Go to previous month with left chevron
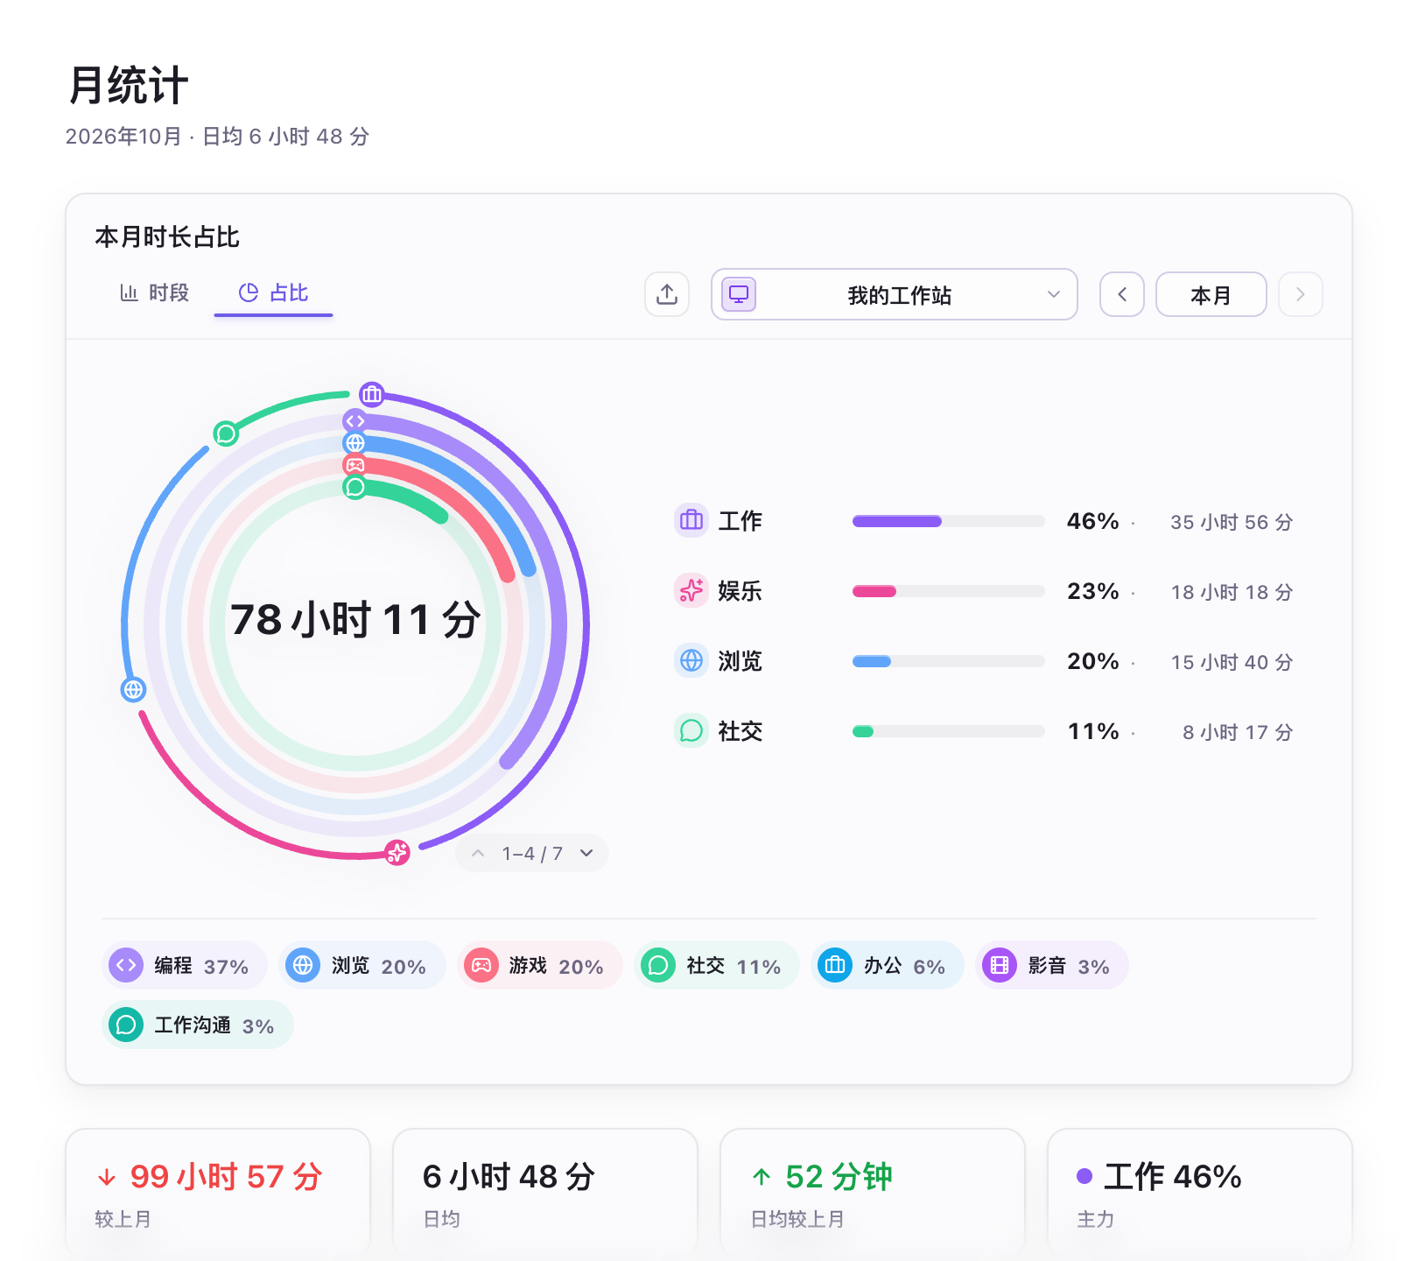 pyautogui.click(x=1122, y=294)
